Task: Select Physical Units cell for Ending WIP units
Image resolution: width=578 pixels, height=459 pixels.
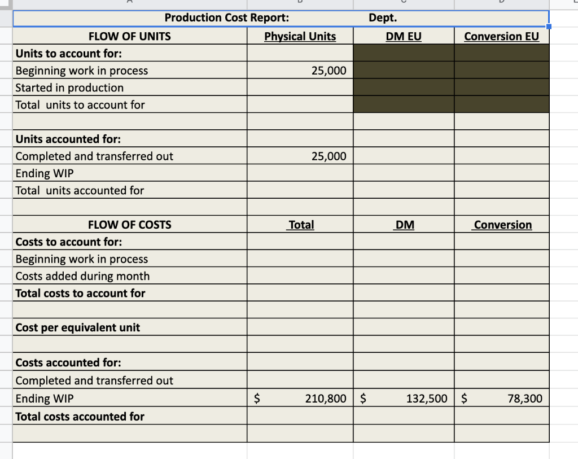Action: tap(300, 173)
